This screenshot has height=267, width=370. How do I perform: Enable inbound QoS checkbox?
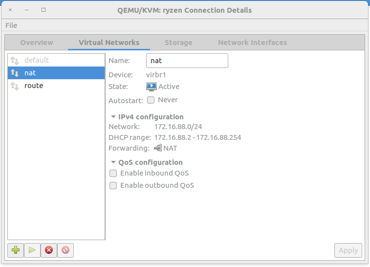(113, 173)
